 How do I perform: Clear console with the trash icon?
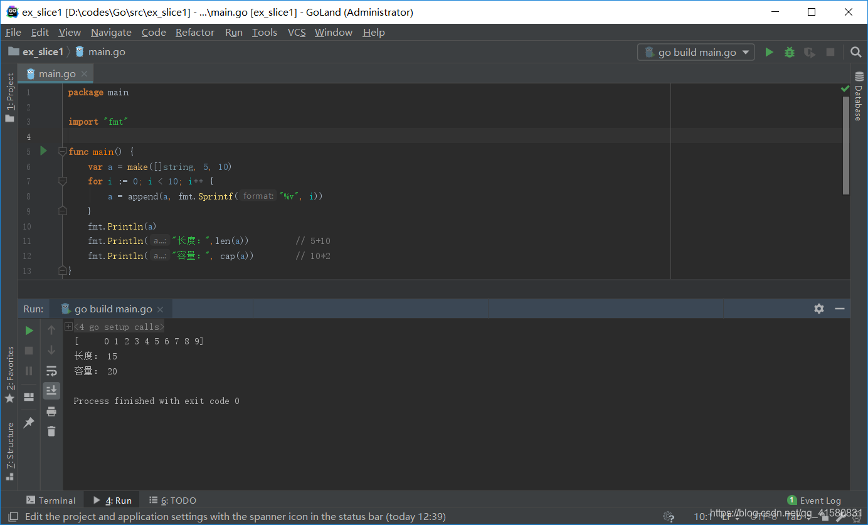click(x=51, y=431)
